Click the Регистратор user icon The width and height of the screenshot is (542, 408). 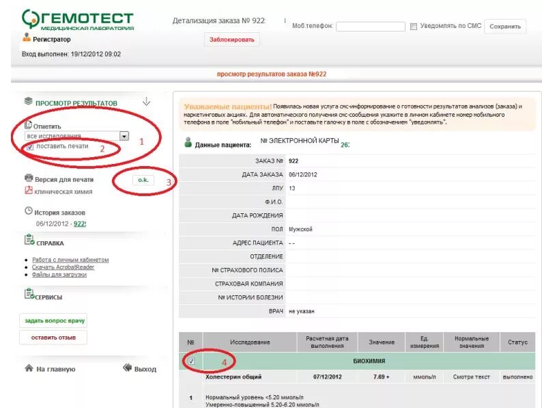[x=27, y=37]
